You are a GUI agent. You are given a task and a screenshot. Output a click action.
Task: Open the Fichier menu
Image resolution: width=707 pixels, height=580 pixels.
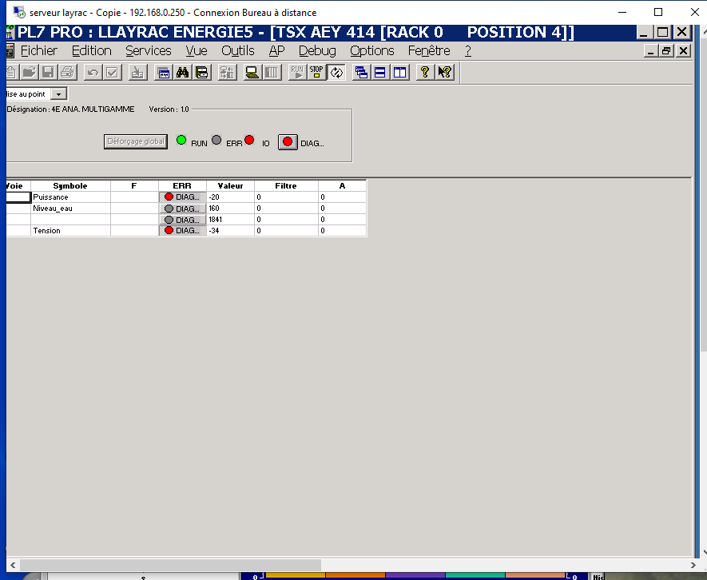(39, 50)
